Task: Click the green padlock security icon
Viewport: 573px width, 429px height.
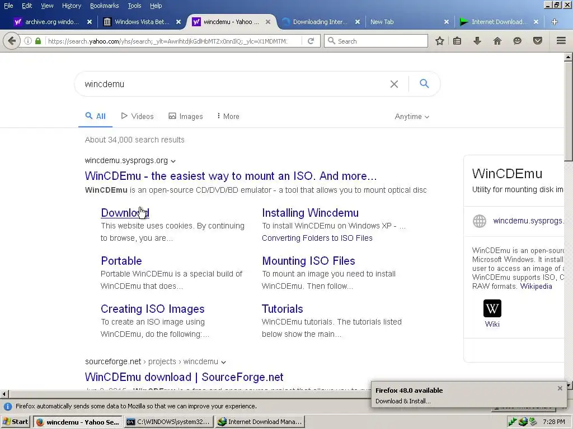Action: [38, 41]
